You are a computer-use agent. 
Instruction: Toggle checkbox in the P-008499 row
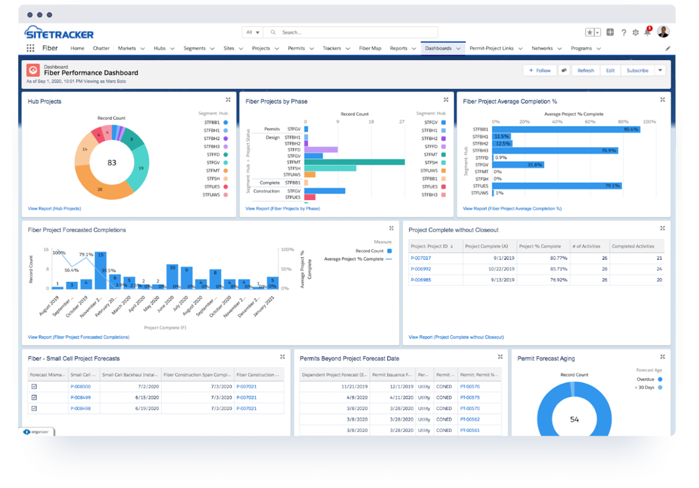tap(34, 398)
